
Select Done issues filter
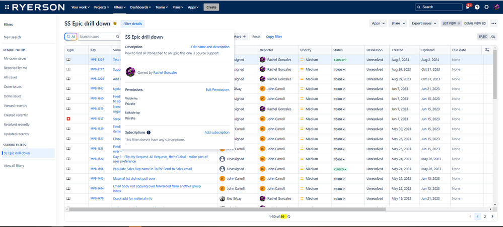13,96
